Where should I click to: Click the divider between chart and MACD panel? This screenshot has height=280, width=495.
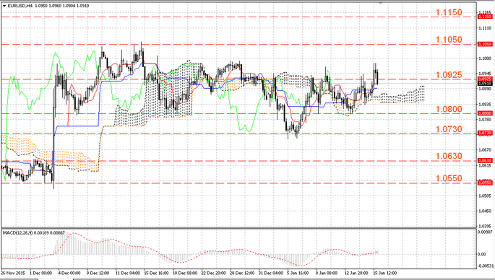click(238, 228)
